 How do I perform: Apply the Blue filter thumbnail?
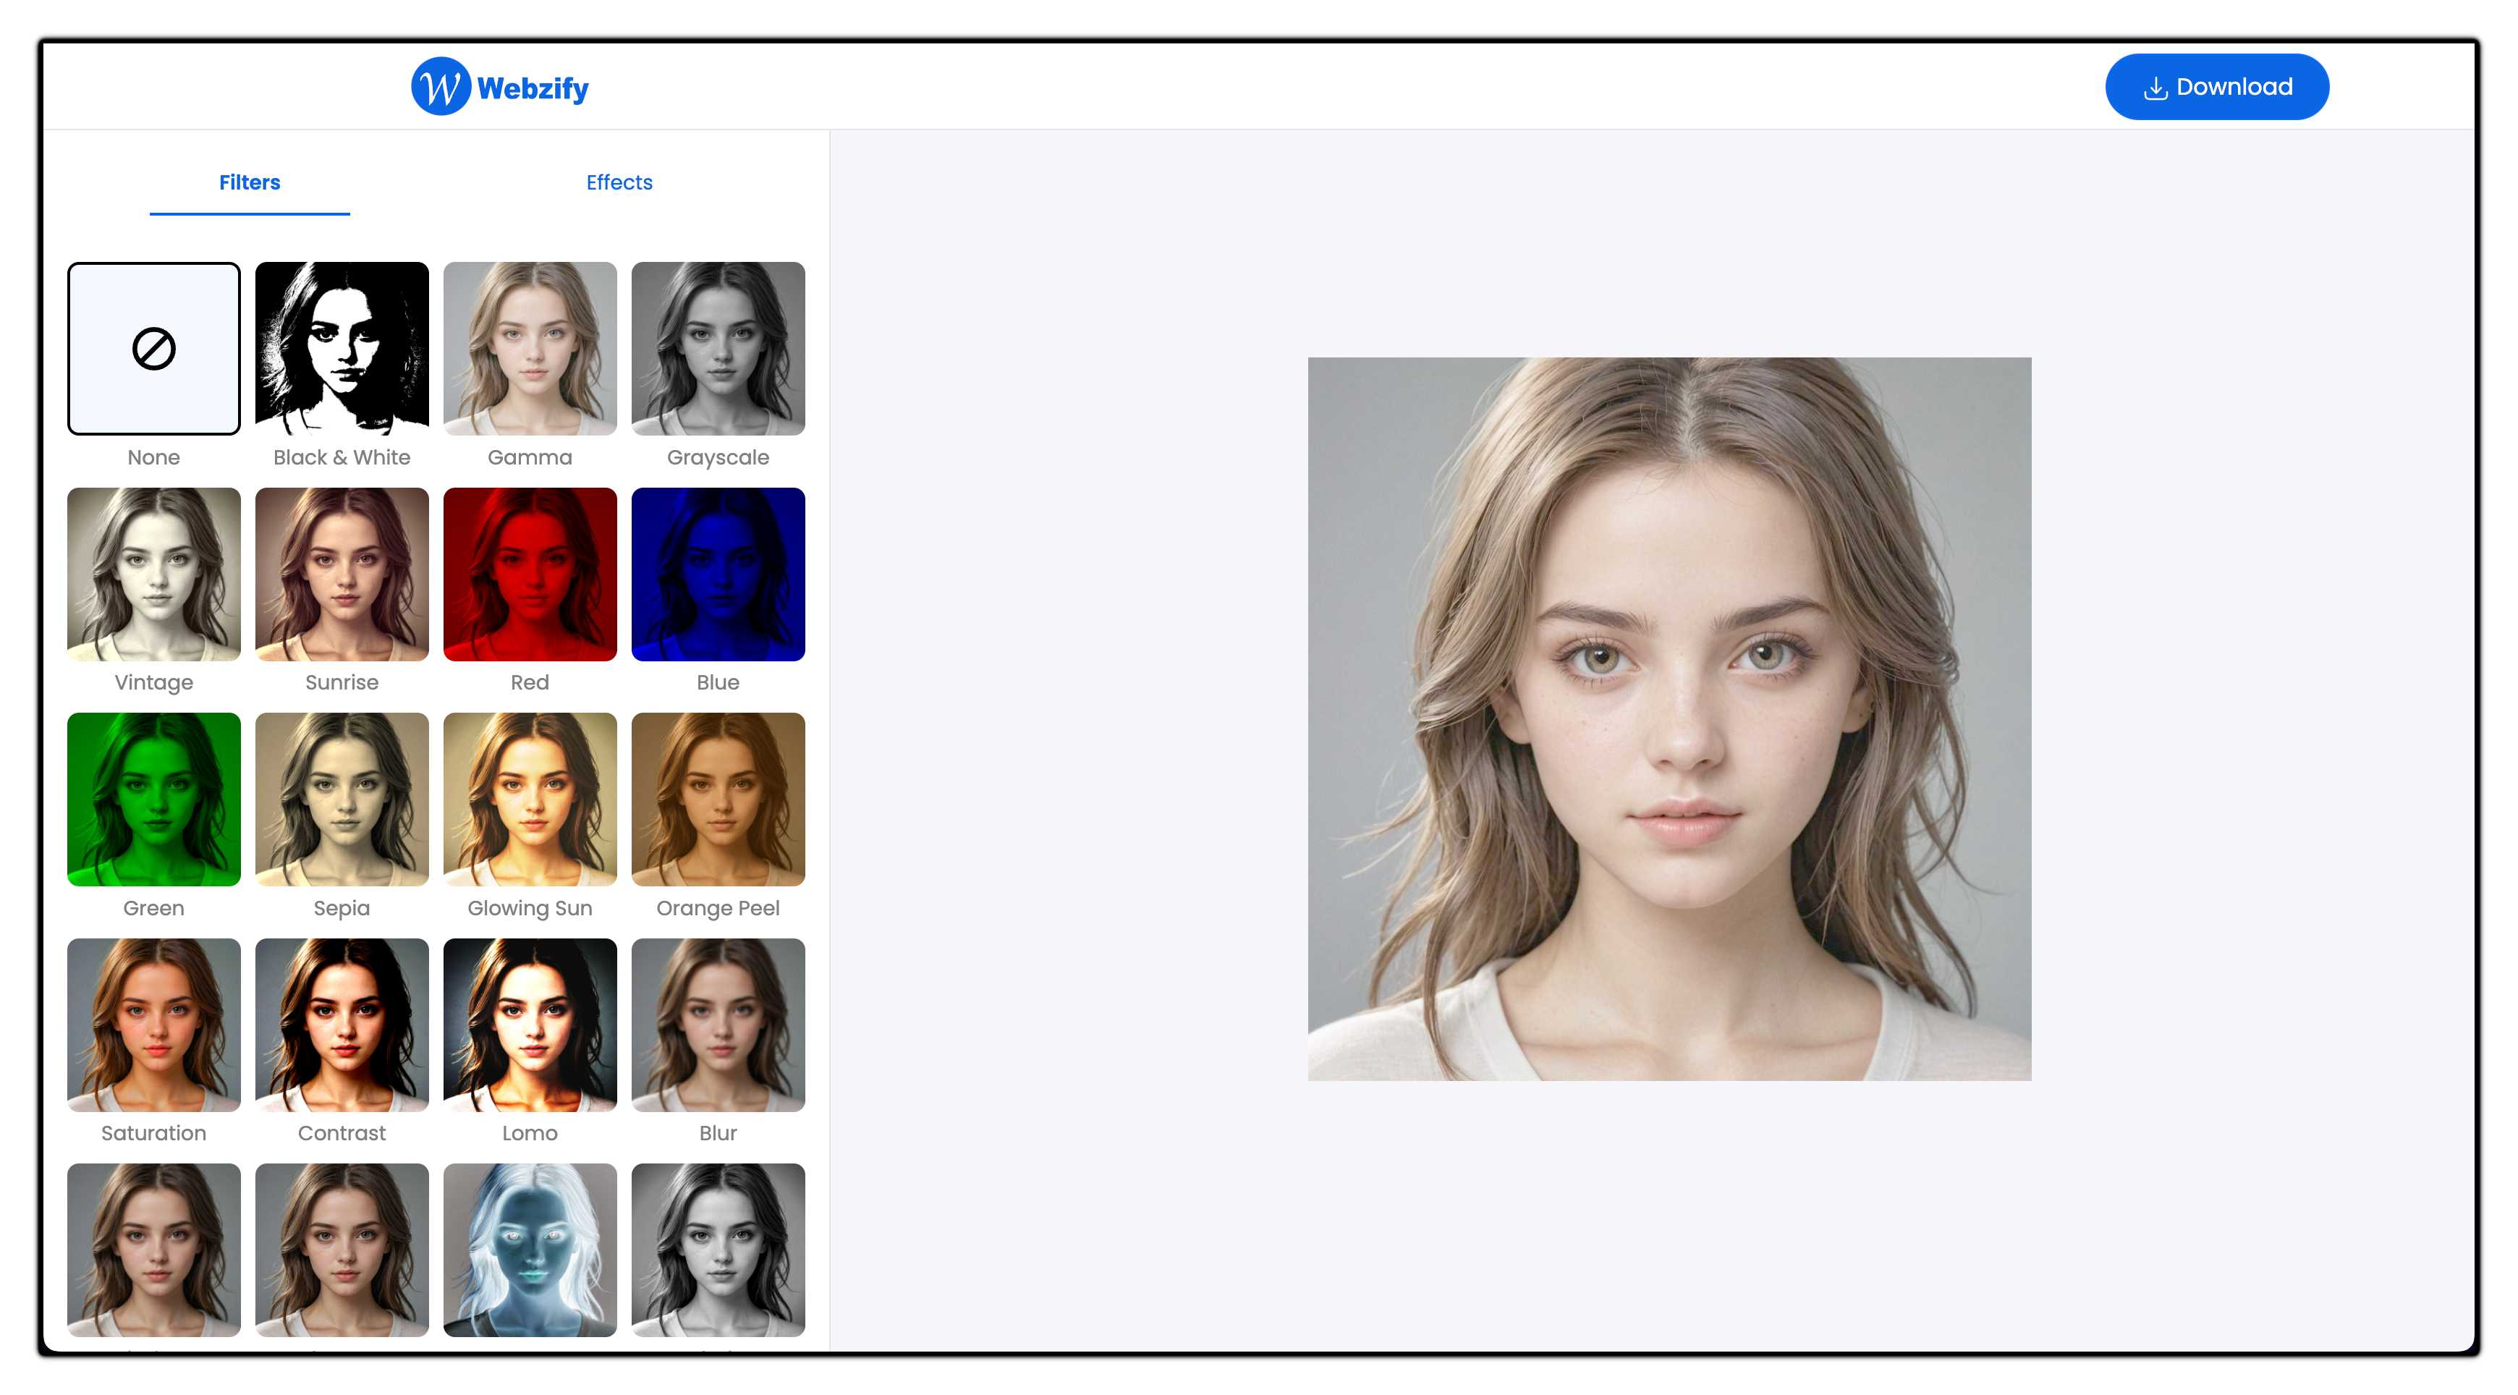[718, 574]
